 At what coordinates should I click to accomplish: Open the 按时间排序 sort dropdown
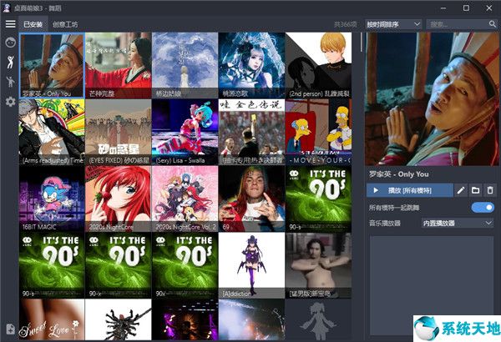393,24
